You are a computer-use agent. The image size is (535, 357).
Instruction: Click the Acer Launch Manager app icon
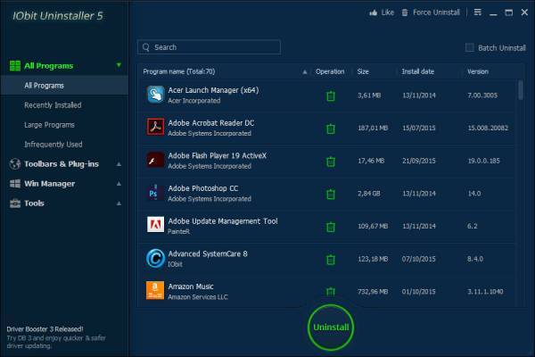point(155,95)
